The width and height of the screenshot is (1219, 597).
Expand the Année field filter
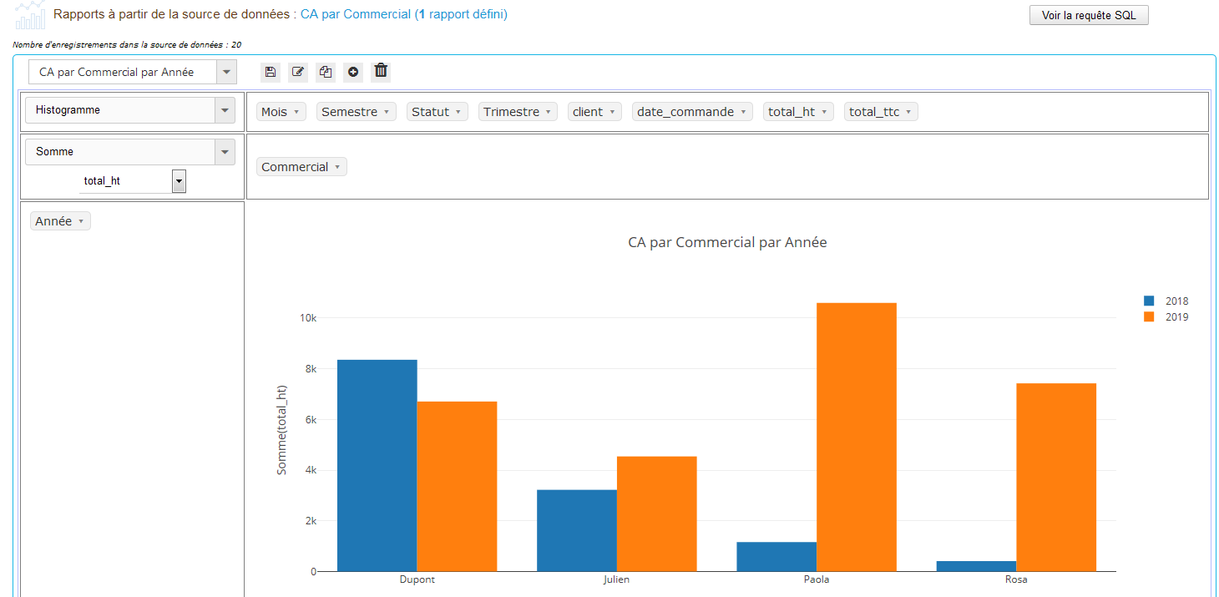pyautogui.click(x=81, y=221)
